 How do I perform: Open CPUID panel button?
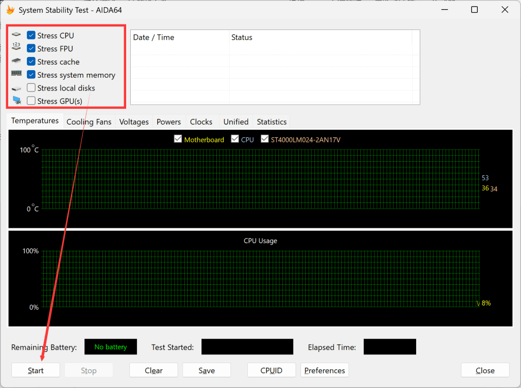(x=272, y=370)
